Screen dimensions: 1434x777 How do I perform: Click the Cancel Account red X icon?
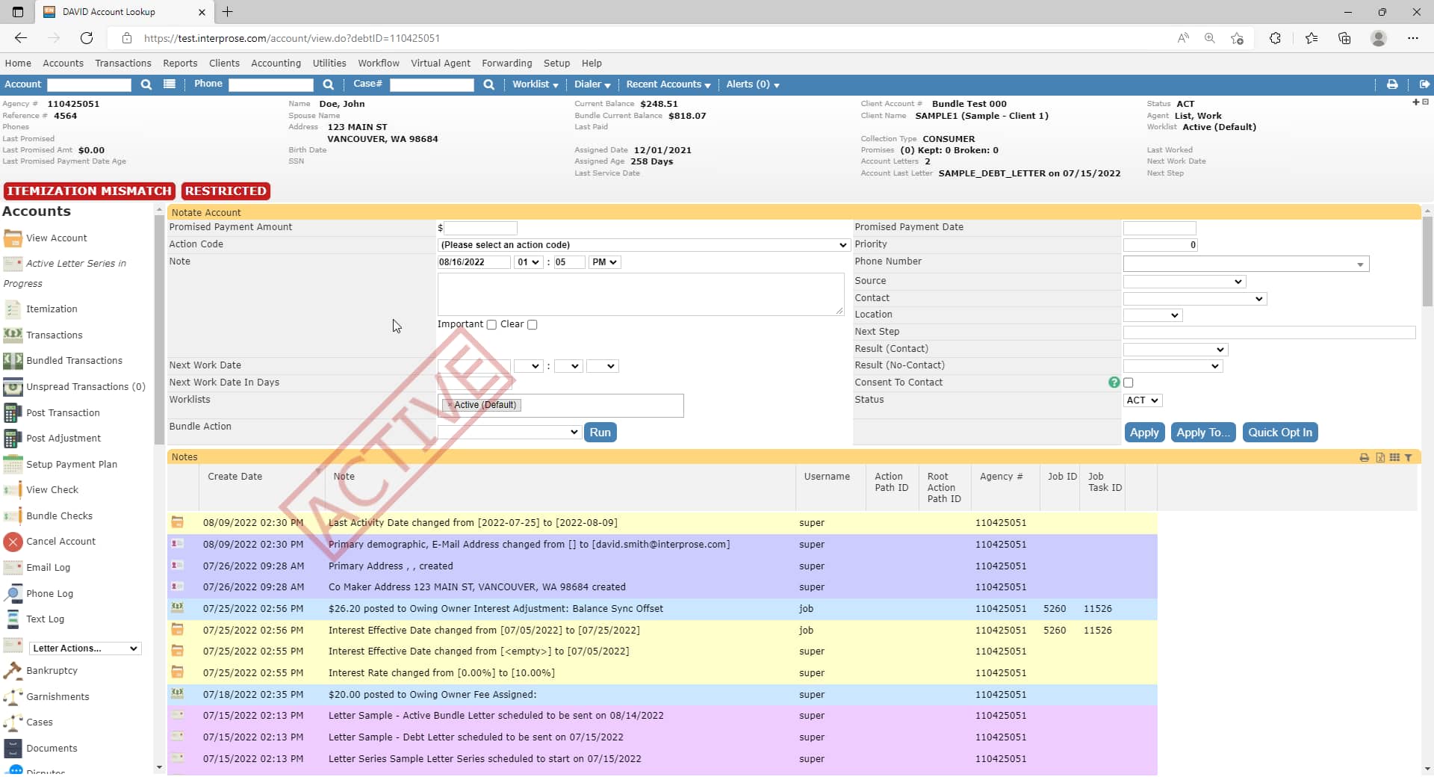12,542
